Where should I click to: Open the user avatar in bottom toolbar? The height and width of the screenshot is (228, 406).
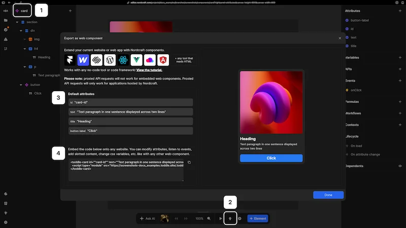coord(164,218)
